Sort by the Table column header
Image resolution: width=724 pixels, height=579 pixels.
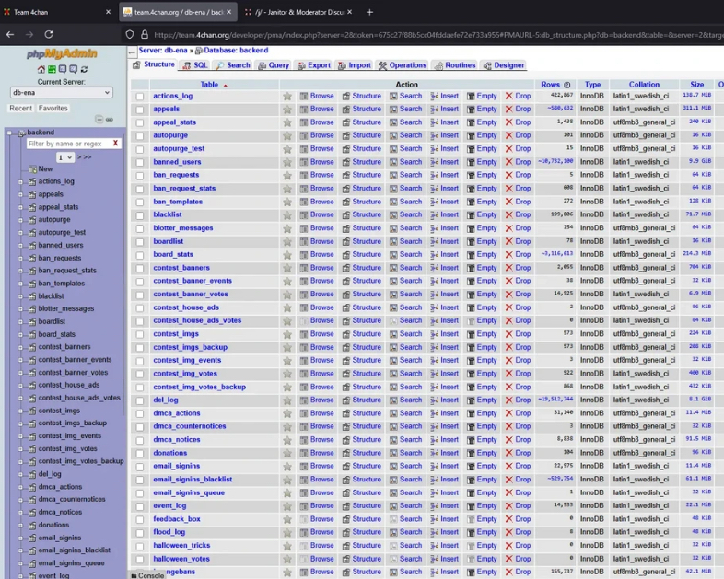pos(209,85)
